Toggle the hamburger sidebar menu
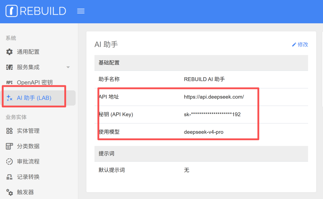Viewport: 323px width, 199px height. tap(81, 11)
